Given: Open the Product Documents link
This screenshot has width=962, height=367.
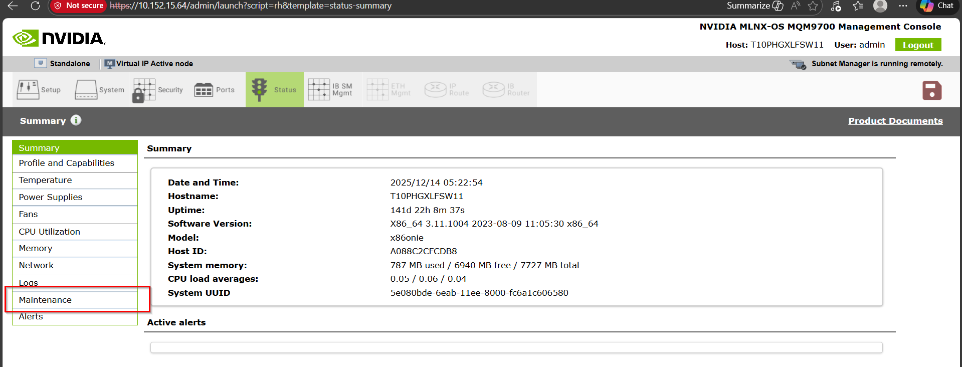Looking at the screenshot, I should [x=895, y=121].
